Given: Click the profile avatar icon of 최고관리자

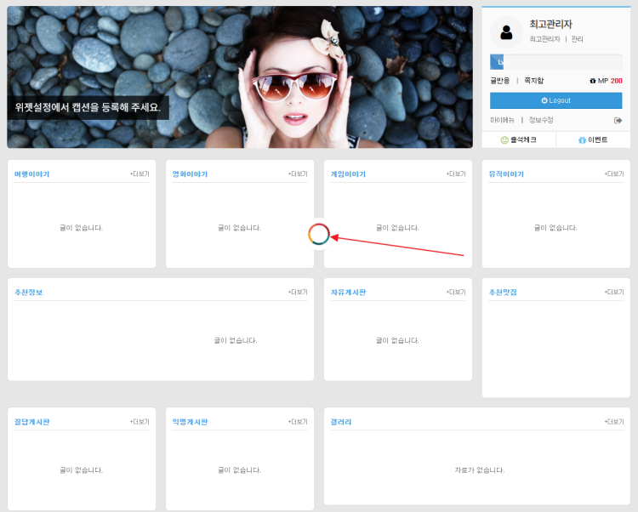Looking at the screenshot, I should (x=507, y=32).
